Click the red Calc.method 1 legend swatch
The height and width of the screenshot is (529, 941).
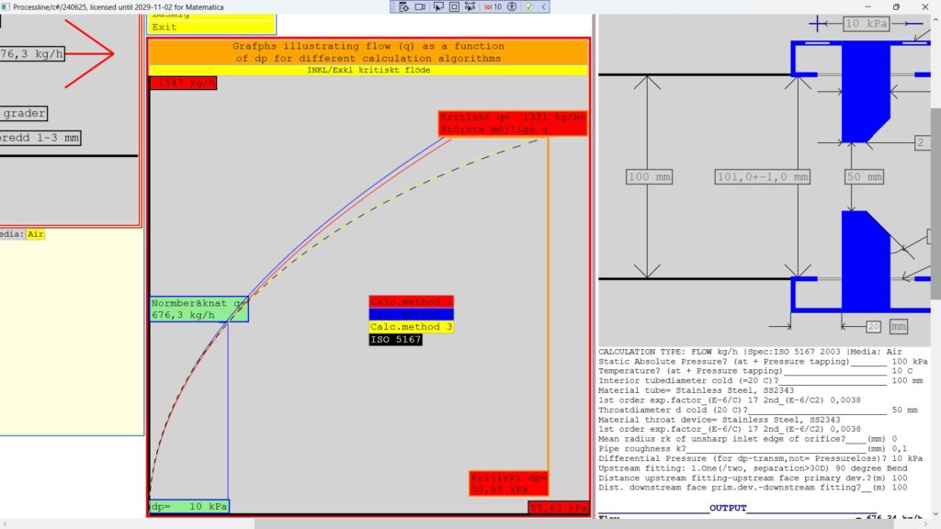pyautogui.click(x=411, y=301)
